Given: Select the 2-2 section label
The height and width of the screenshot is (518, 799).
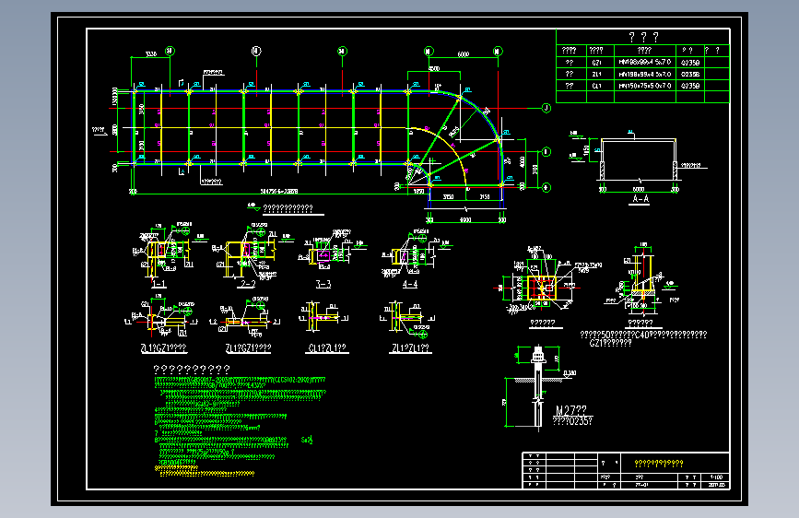Looking at the screenshot, I should coord(247,284).
